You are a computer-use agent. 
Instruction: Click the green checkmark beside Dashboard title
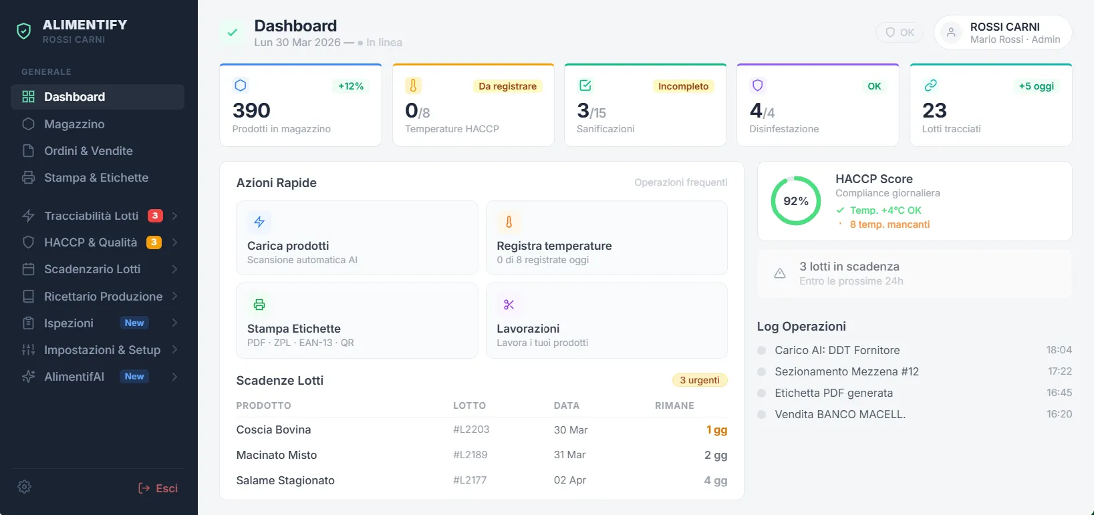coord(233,32)
